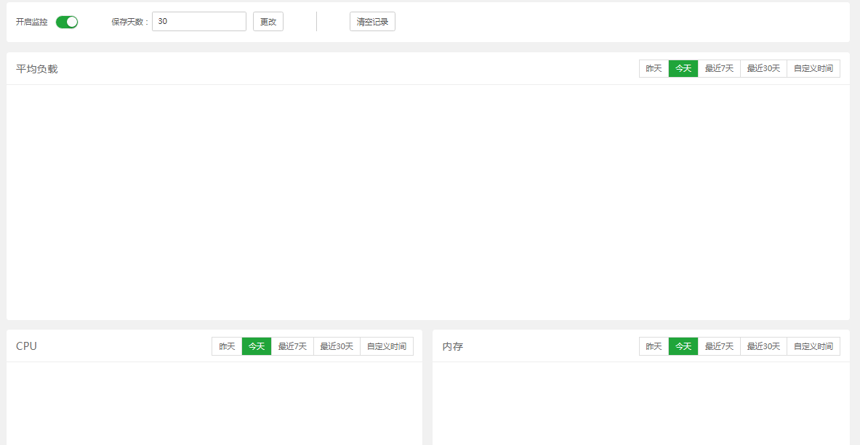Select 最近30天 in the 内存 panel
Image resolution: width=860 pixels, height=445 pixels.
(x=763, y=346)
